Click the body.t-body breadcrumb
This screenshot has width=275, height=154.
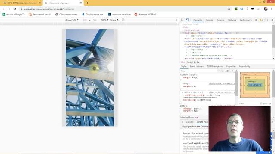pyautogui.click(x=193, y=62)
